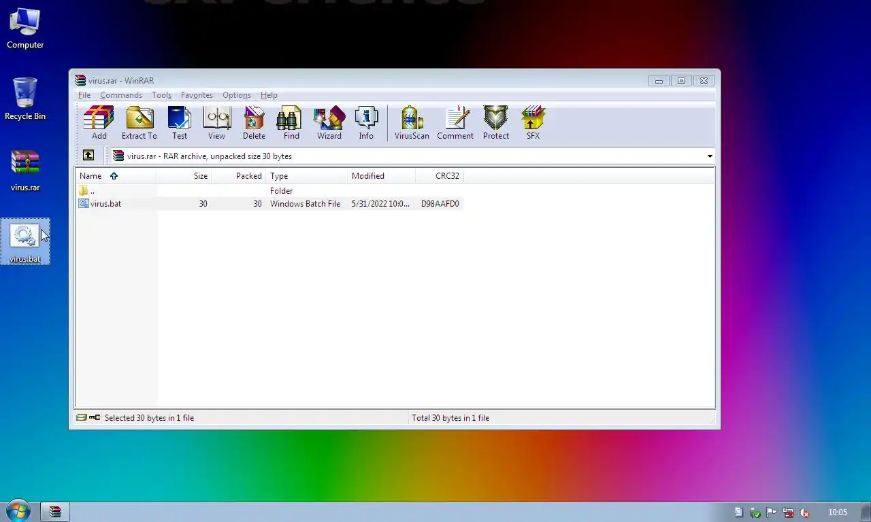Click the Add toolbar icon
871x522 pixels.
(99, 123)
